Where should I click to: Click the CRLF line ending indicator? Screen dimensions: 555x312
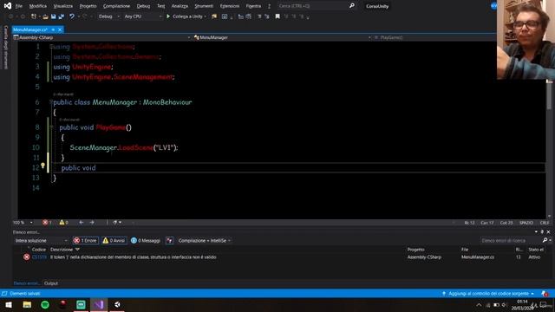[545, 223]
